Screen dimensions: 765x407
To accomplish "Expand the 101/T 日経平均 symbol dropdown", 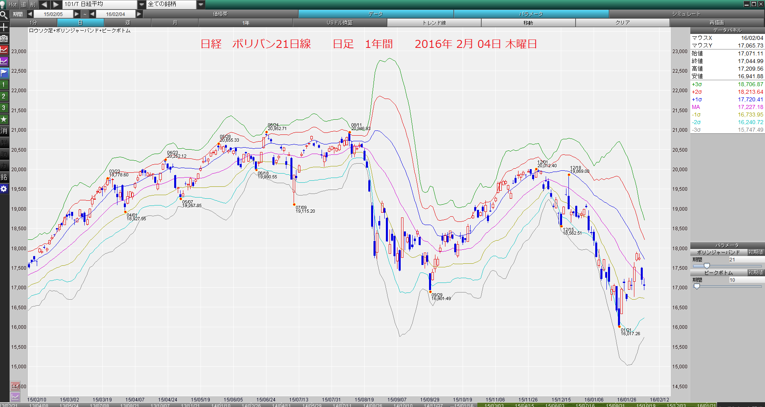I will click(x=142, y=4).
